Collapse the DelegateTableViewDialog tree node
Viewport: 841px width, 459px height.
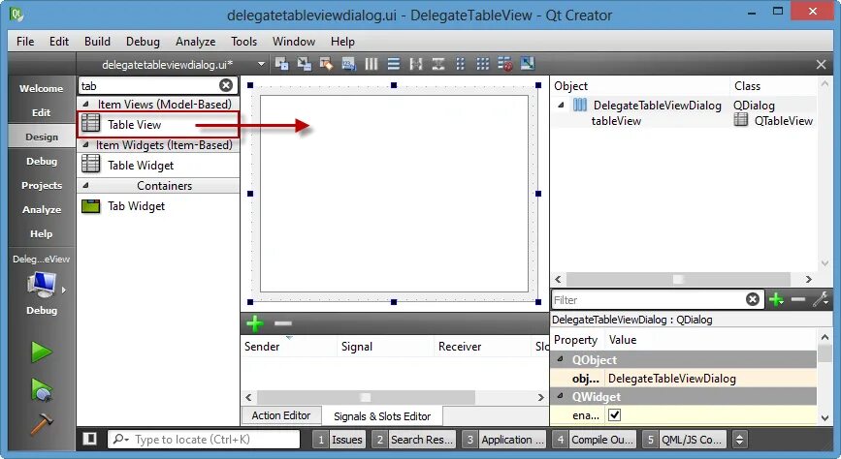(x=561, y=105)
